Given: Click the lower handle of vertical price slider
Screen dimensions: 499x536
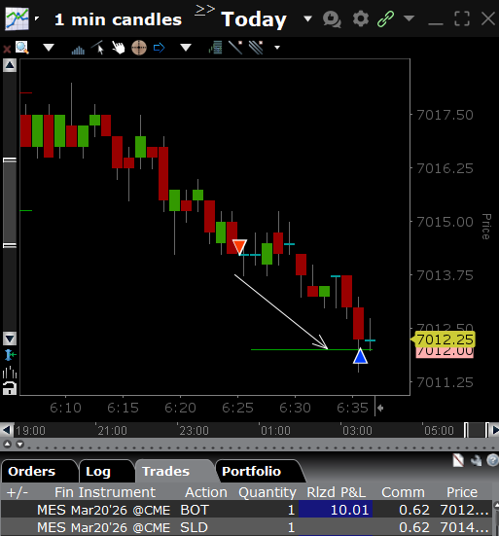Looking at the screenshot, I should [x=10, y=245].
